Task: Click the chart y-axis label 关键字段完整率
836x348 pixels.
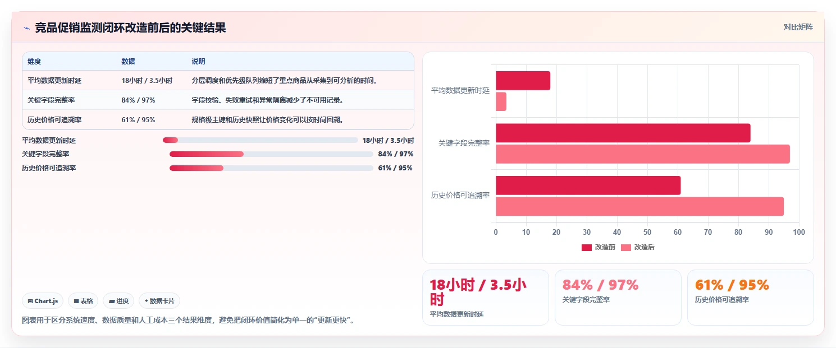Action: click(x=464, y=143)
